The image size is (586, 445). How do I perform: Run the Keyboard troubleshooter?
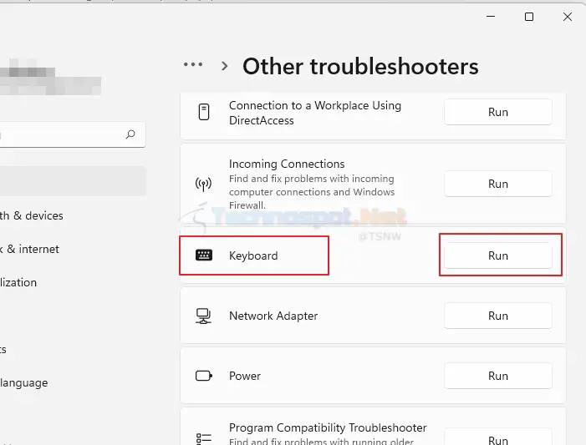point(497,255)
